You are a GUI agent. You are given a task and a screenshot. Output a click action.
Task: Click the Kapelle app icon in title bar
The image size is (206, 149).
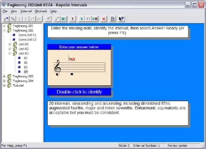tap(4, 5)
